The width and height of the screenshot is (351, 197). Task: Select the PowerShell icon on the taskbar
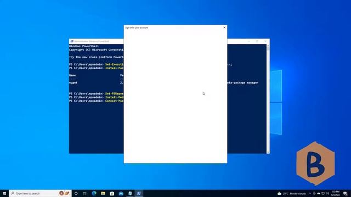[x=139, y=193]
